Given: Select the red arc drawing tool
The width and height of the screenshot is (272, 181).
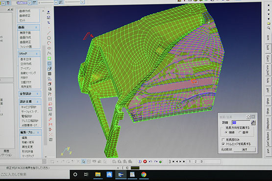Looking at the screenshot, I should [49, 43].
